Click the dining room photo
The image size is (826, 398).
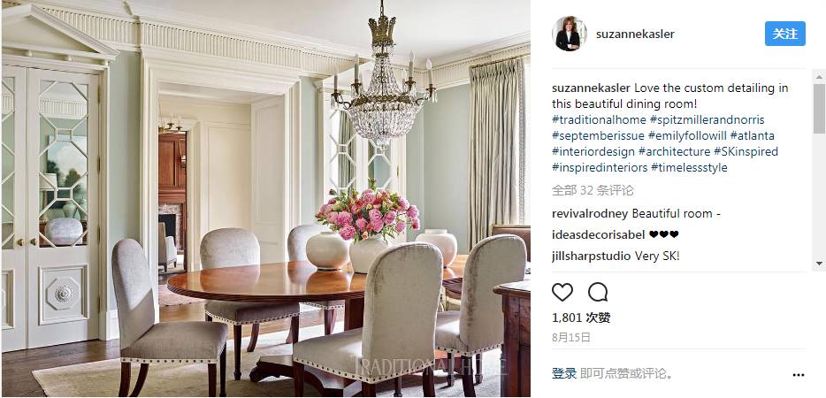[x=265, y=199]
